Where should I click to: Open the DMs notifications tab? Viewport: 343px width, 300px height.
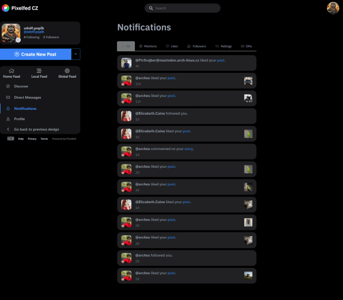pos(247,47)
